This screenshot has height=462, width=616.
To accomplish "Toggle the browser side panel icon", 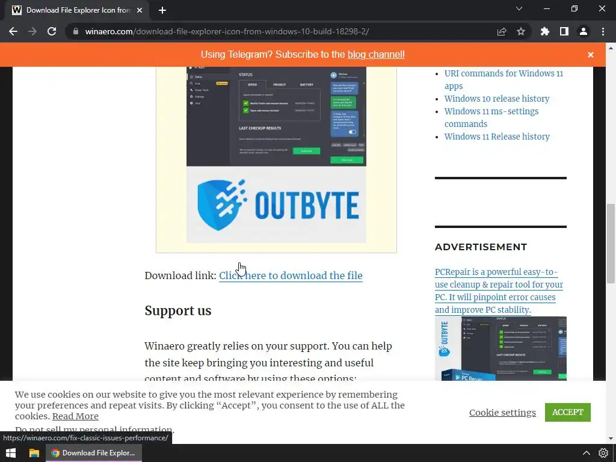I will [x=564, y=31].
